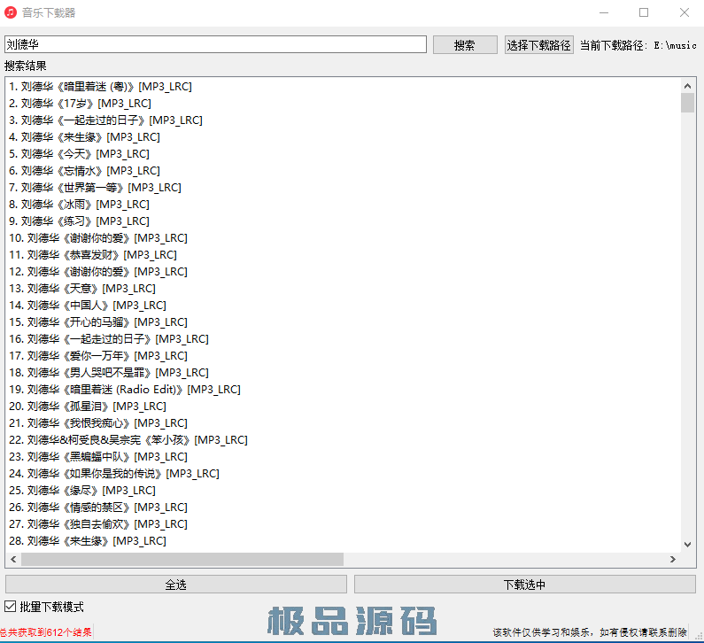Click the music downloader app icon
The height and width of the screenshot is (643, 704).
(x=11, y=12)
